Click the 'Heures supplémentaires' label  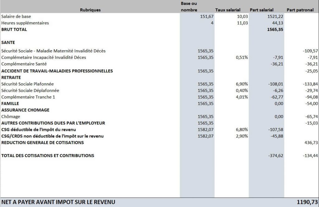click(25, 23)
